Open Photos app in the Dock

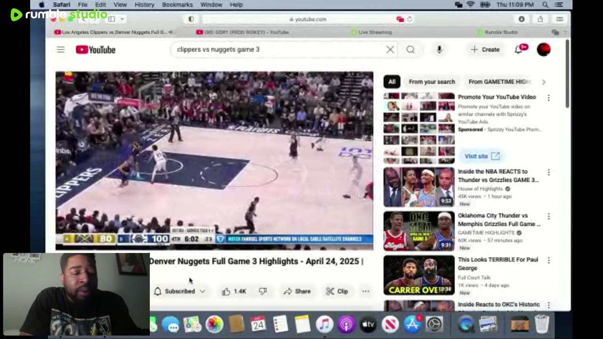214,324
